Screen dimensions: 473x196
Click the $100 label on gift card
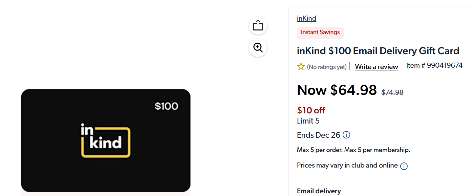166,106
